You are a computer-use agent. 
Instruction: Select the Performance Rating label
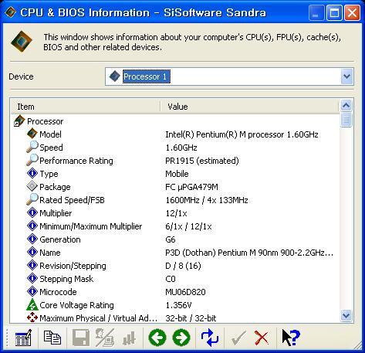click(x=76, y=161)
